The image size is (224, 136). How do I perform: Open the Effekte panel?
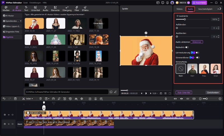tap(85, 9)
